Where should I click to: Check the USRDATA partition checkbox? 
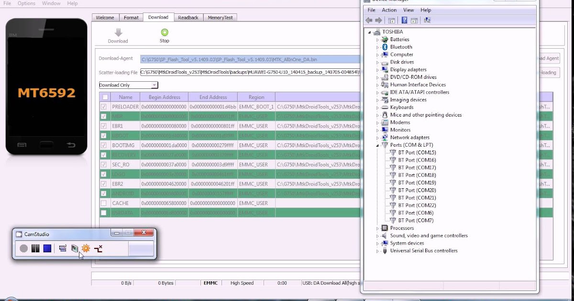tap(104, 213)
